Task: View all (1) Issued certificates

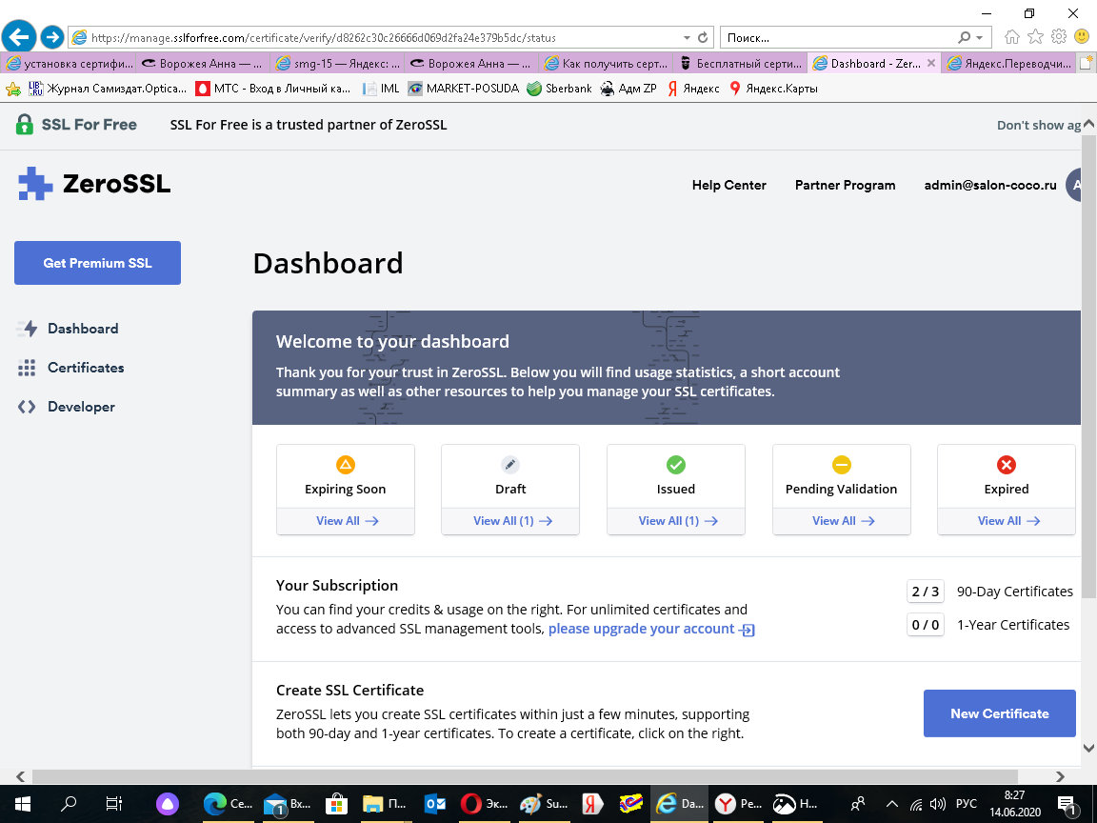Action: 678,521
